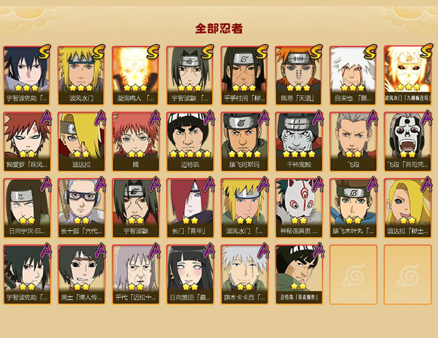Image resolution: width=438 pixels, height=338 pixels.
Task: Choose the 日向雏田 ninja card
Action: (190, 275)
